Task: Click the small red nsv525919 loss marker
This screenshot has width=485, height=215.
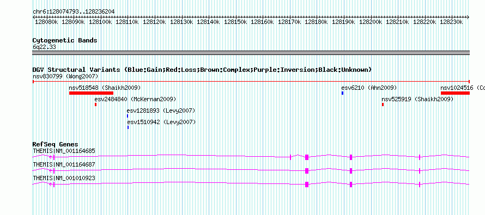Action: [x=383, y=105]
